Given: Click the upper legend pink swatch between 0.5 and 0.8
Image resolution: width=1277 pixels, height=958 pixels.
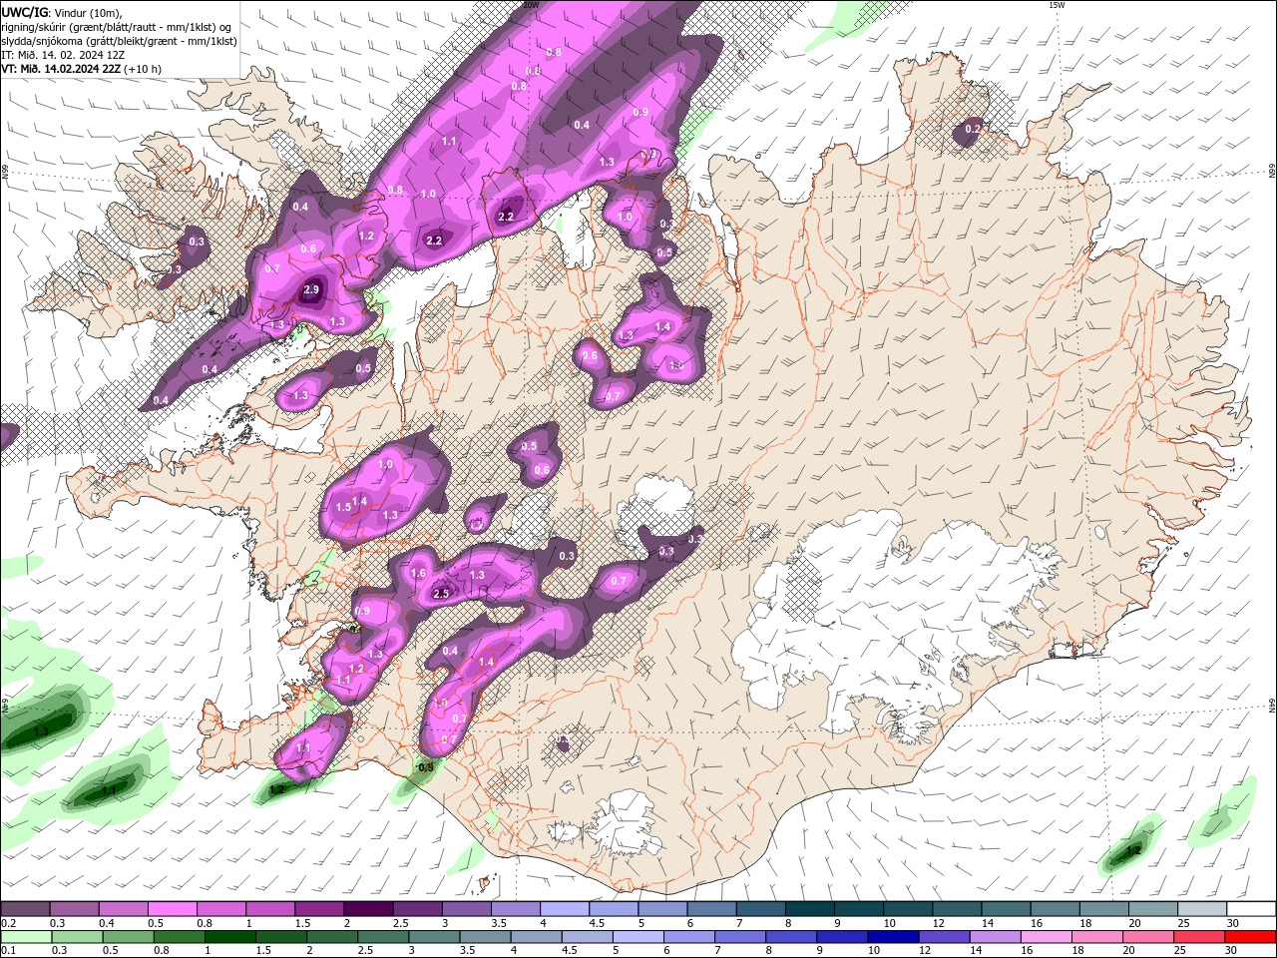Looking at the screenshot, I should tap(172, 909).
